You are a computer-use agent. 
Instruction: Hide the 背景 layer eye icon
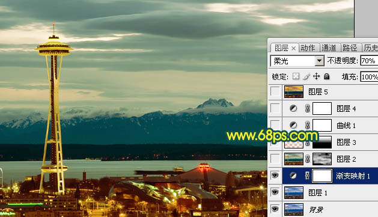275,209
